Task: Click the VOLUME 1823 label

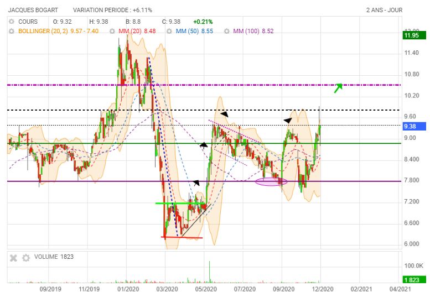Action: (54, 257)
